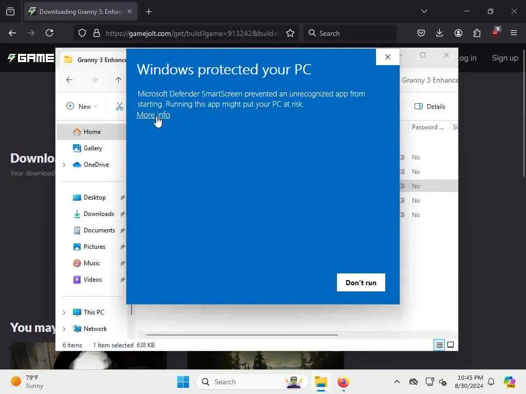
Task: Open Downloads quick access folder
Action: (x=99, y=214)
